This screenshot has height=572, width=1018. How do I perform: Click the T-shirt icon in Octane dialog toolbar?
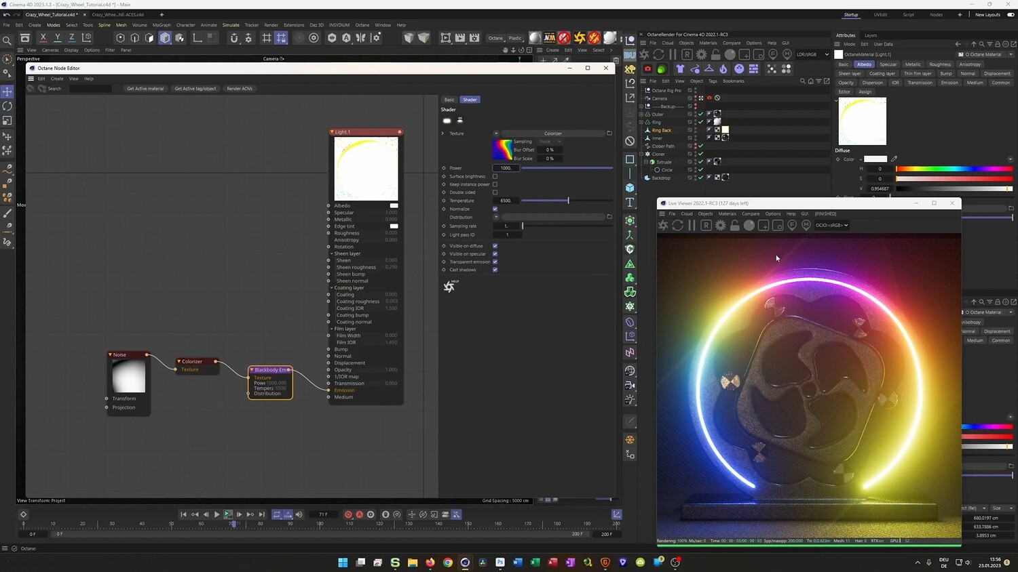pos(680,68)
